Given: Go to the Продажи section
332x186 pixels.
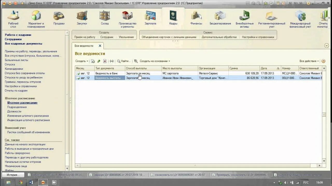Looking at the screenshot, I should point(59,18).
